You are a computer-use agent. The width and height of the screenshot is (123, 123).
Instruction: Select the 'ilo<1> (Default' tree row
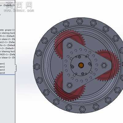pyautogui.click(x=7, y=45)
